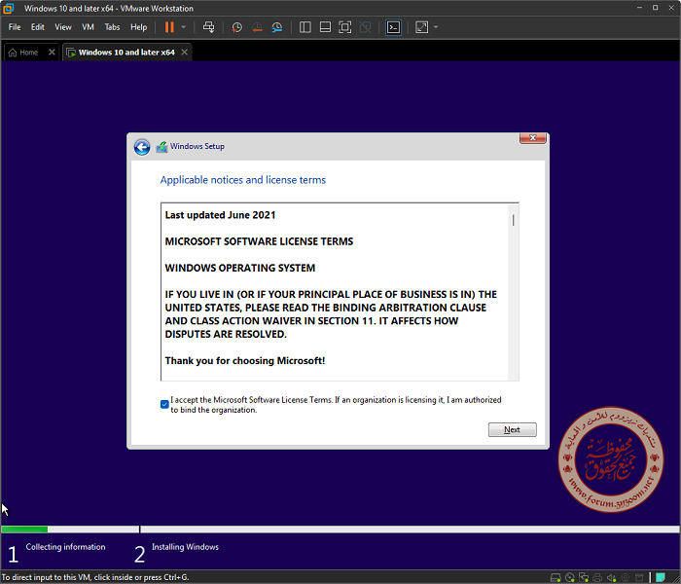681x584 pixels.
Task: Click the CD/DVD drive status icon
Action: [570, 577]
